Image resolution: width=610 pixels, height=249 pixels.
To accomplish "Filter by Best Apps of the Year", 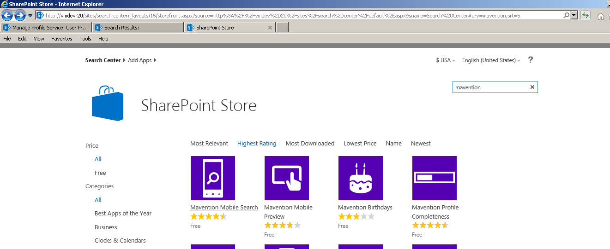I will (x=123, y=214).
